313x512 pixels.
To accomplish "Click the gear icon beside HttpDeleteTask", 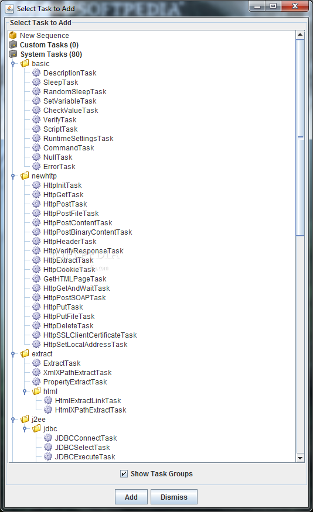I will pyautogui.click(x=36, y=325).
